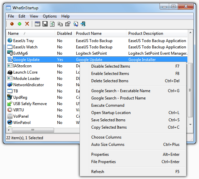Click the horizontal scrollbar thumb
Screen dimensions: 199x179
[x=33, y=130]
